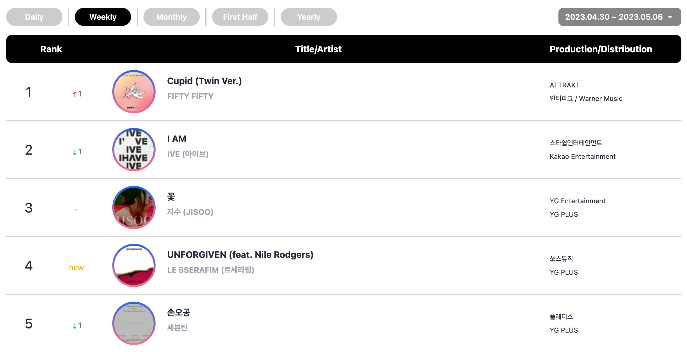The height and width of the screenshot is (352, 687).
Task: Select the Weekly chart tab
Action: pyautogui.click(x=103, y=17)
